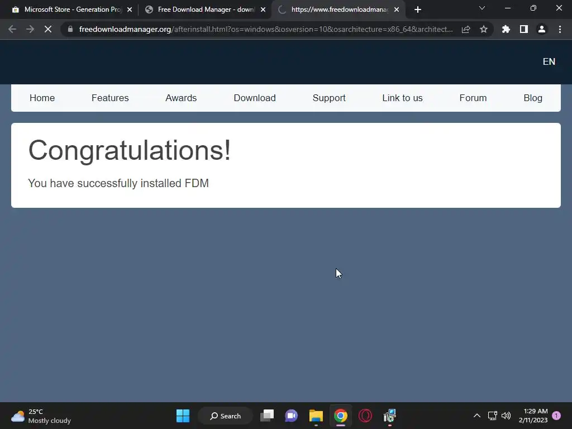Click the site lock icon in address bar

tap(70, 29)
